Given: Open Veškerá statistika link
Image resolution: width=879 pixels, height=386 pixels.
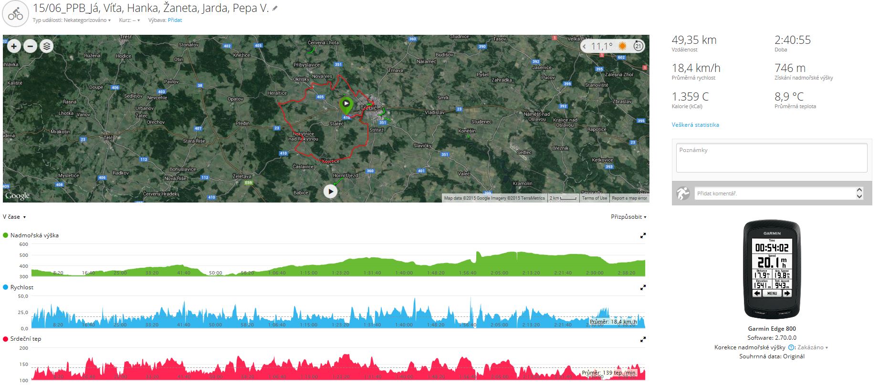Looking at the screenshot, I should (x=695, y=125).
